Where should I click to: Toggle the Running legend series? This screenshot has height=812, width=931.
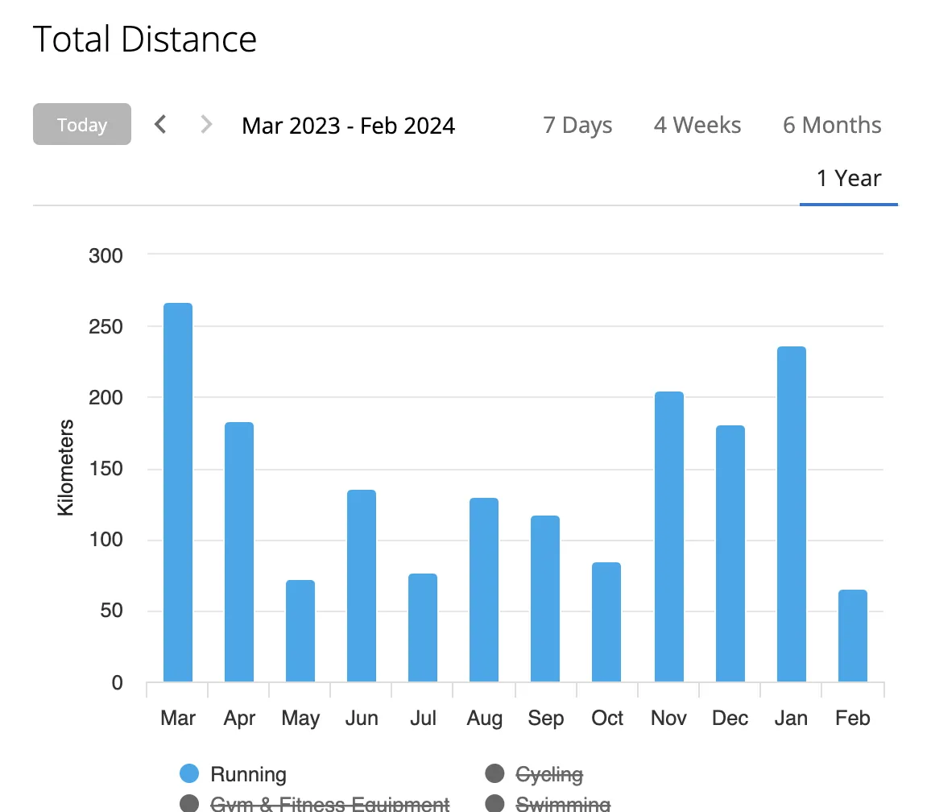pyautogui.click(x=248, y=774)
